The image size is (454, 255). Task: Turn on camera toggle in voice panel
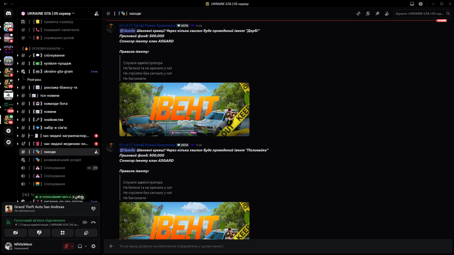[x=16, y=233]
